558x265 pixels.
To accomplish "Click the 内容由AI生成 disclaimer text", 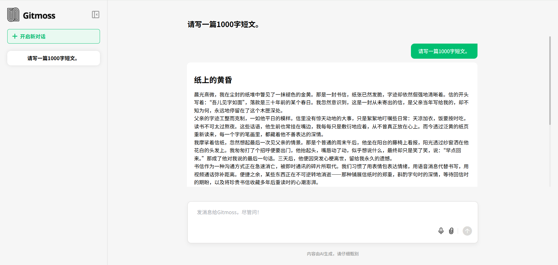I will pos(332,254).
